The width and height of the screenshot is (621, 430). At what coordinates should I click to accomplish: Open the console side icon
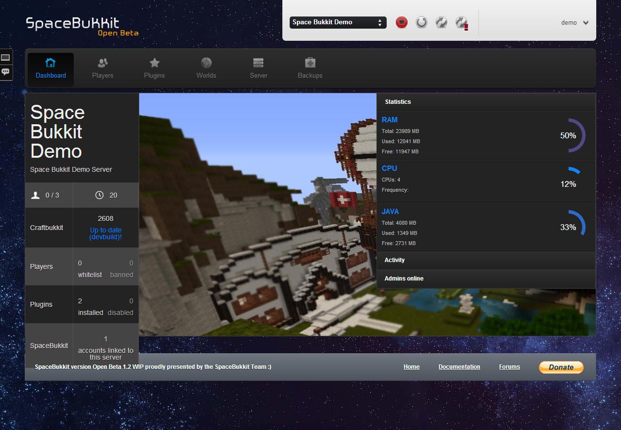[6, 57]
